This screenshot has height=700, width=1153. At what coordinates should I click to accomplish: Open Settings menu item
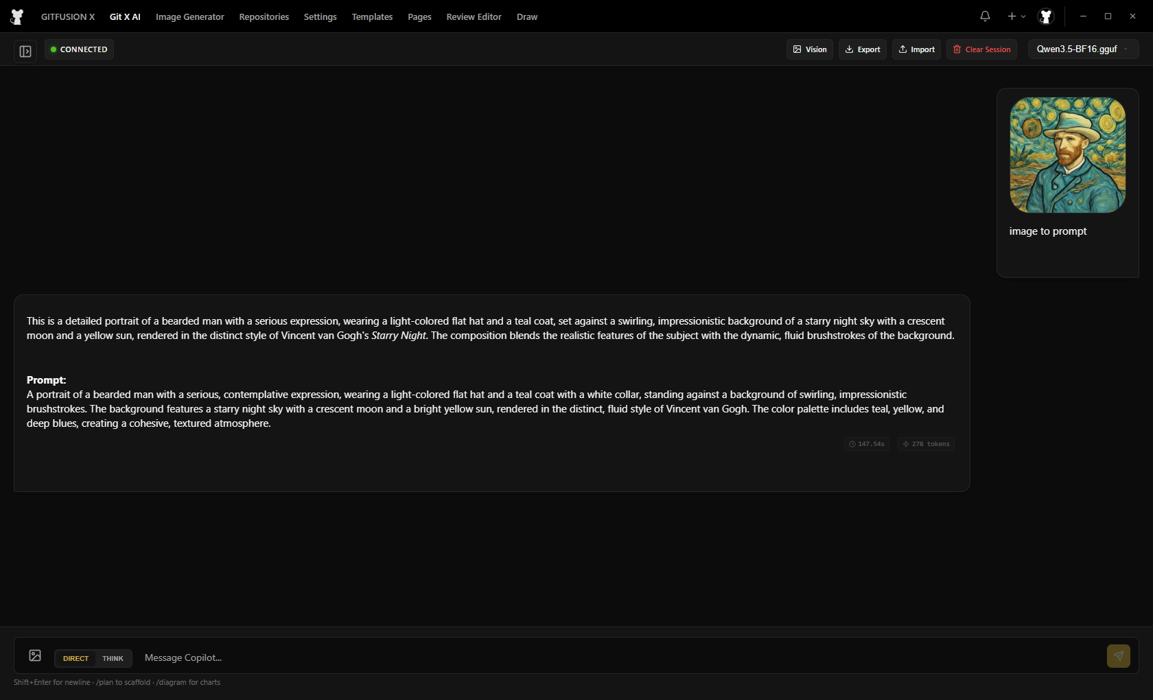321,16
